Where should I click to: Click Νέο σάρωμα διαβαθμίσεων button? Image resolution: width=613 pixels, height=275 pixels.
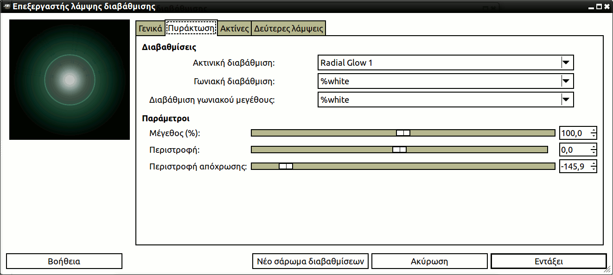point(310,261)
